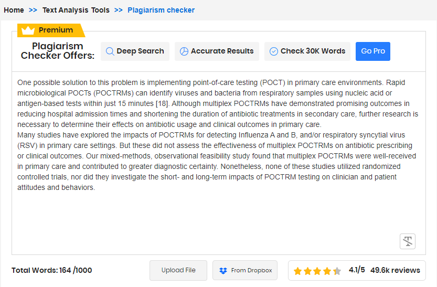Viewport: 437px width, 287px height.
Task: Click the first gold rating star
Action: [x=297, y=271]
